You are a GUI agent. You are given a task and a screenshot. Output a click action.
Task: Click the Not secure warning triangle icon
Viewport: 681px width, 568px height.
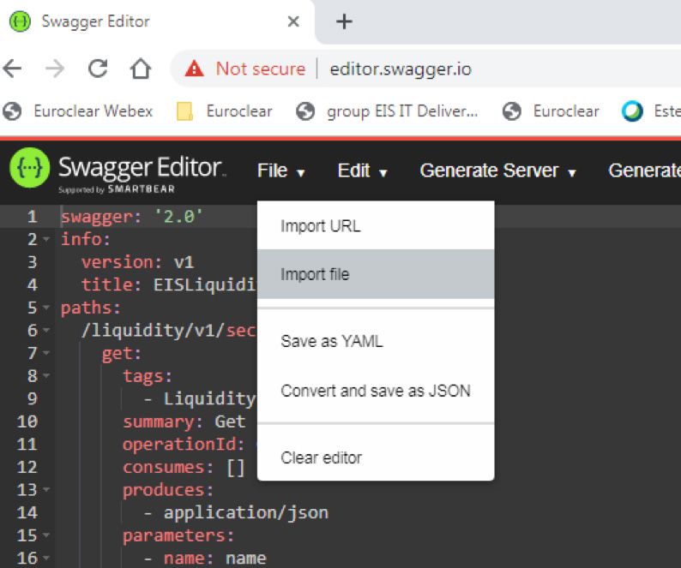point(194,69)
